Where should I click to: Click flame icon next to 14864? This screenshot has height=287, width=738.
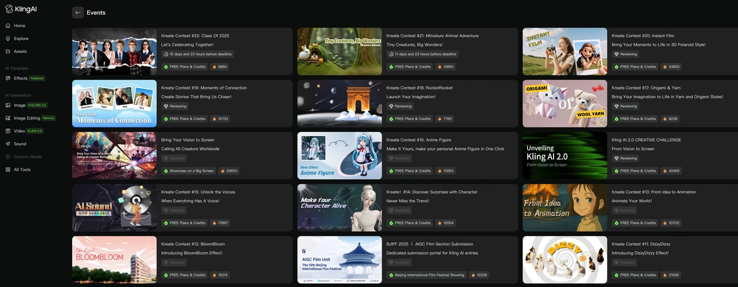(x=440, y=67)
